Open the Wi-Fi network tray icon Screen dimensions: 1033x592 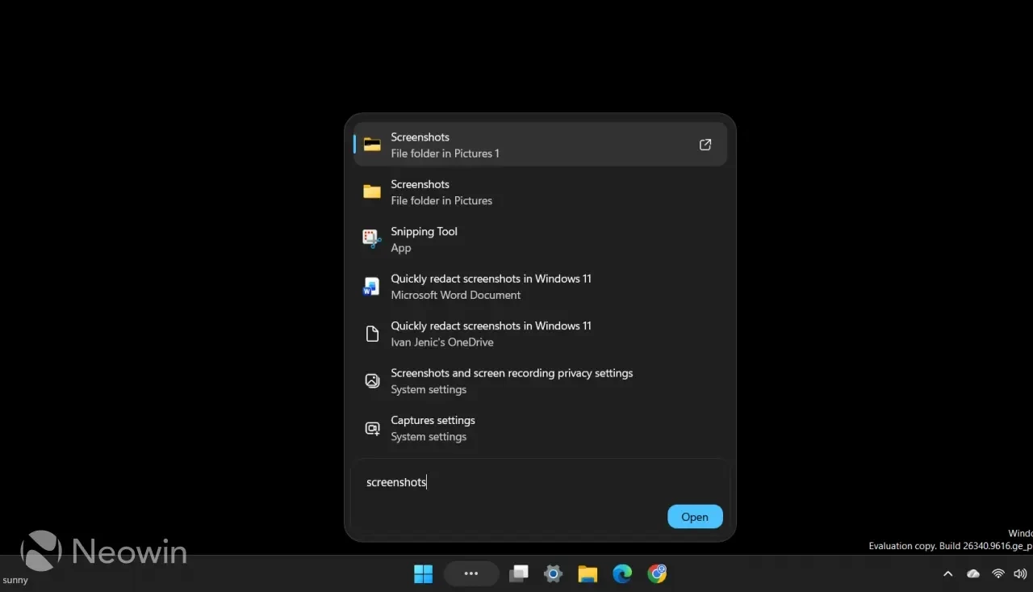point(998,574)
